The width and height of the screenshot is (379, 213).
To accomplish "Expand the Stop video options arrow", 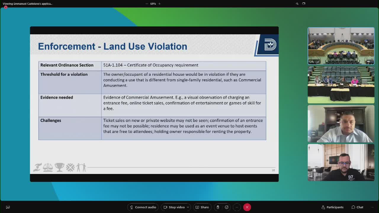I will (x=188, y=207).
